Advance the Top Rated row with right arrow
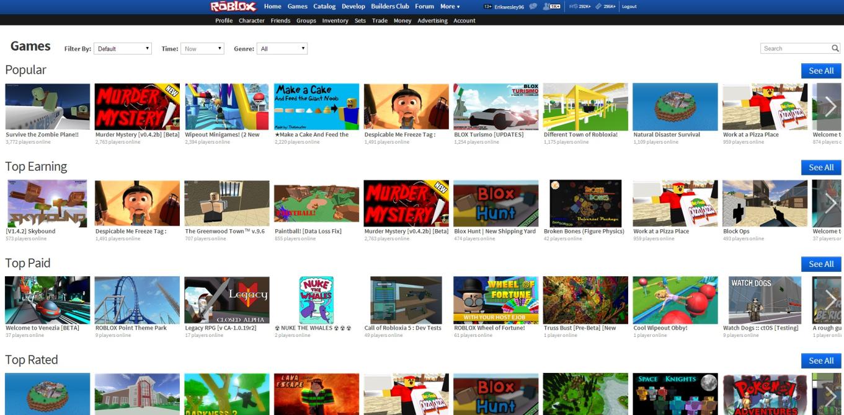 click(830, 394)
